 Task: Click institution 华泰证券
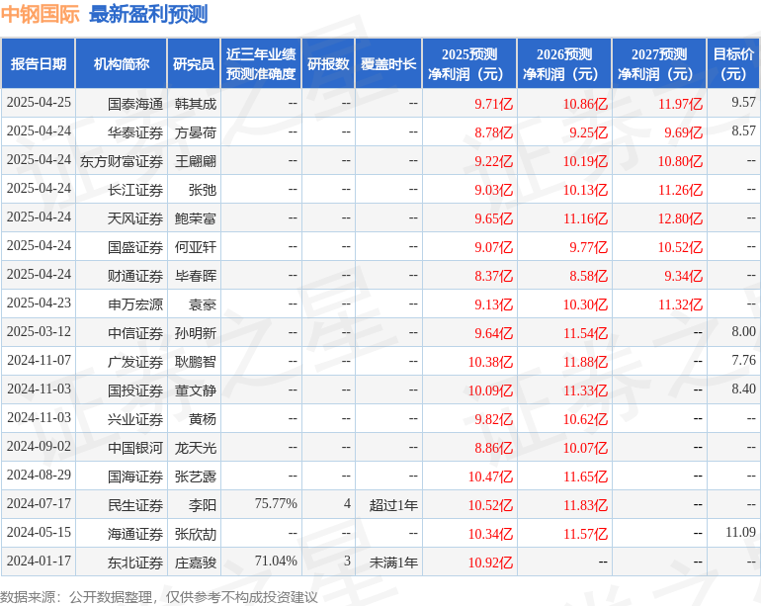pos(135,132)
